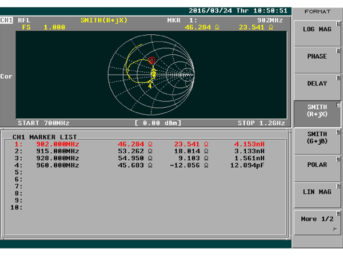Select the CH1 channel indicator

[x=6, y=21]
